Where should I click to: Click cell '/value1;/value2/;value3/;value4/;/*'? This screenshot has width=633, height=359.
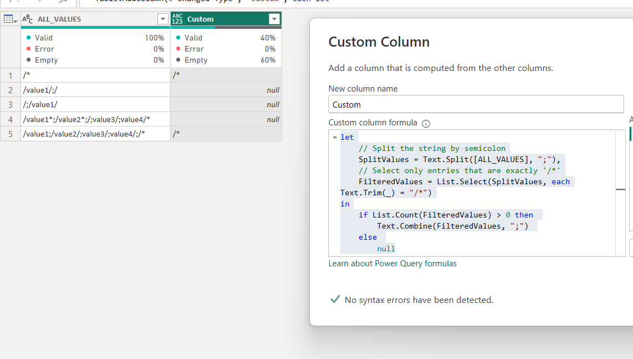(96, 134)
